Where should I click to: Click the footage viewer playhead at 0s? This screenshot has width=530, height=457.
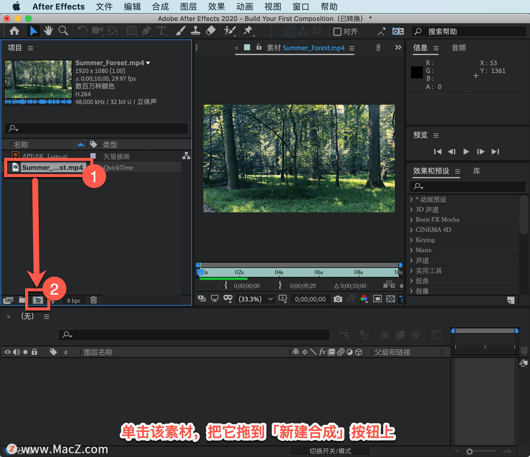[x=200, y=272]
